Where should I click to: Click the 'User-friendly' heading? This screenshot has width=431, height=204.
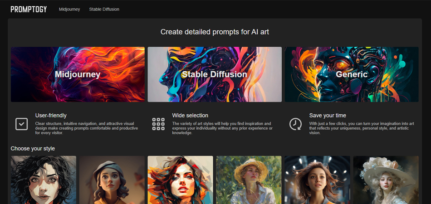(x=51, y=116)
